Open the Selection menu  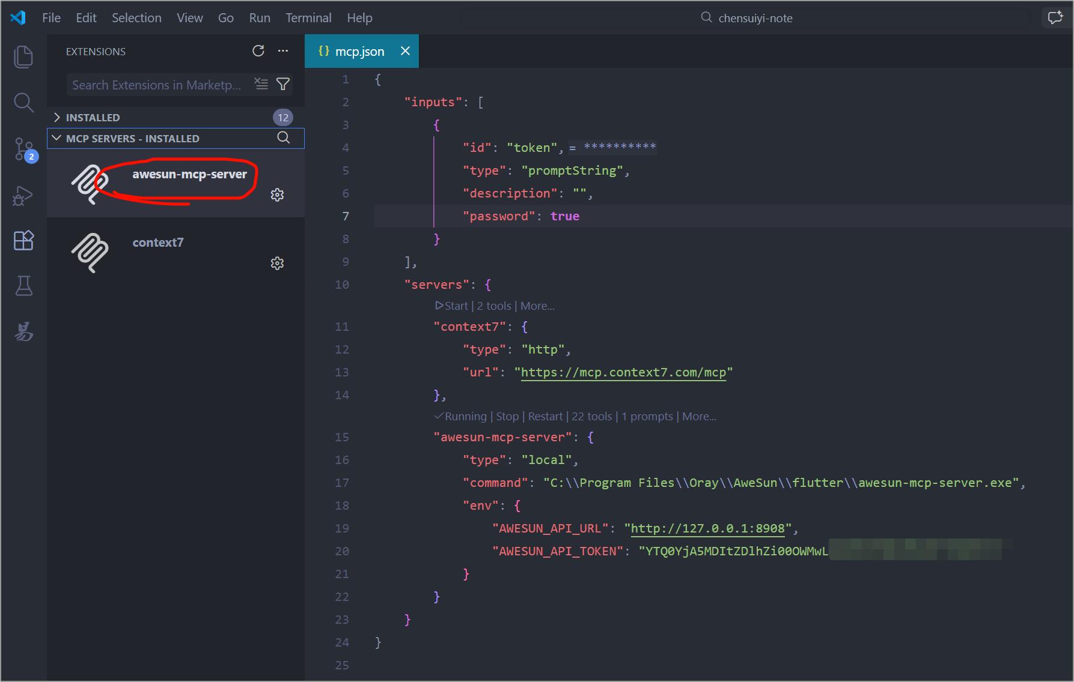[x=136, y=18]
